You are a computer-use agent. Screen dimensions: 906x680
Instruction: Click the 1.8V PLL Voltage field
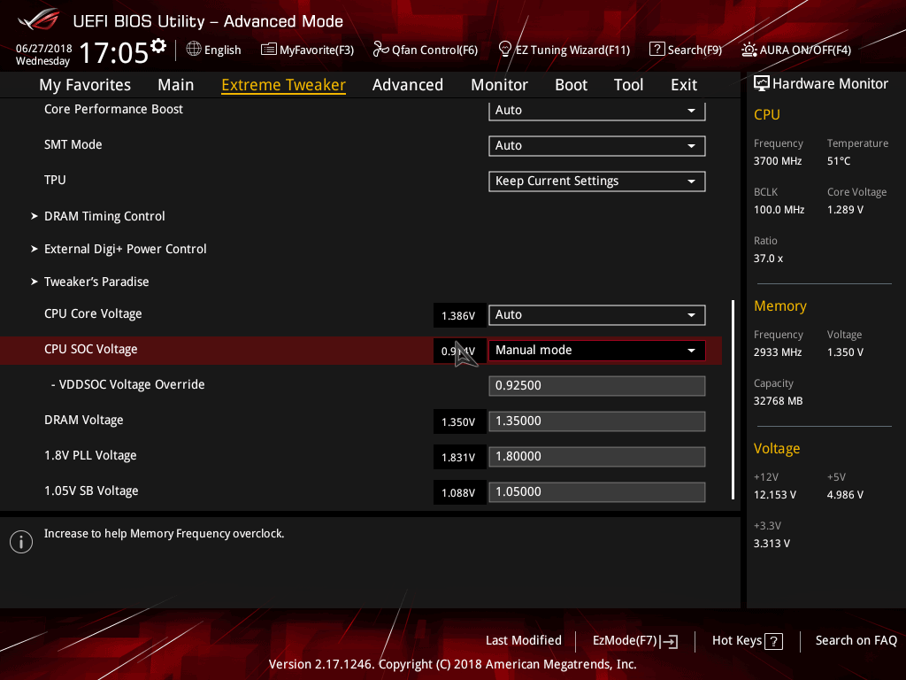(x=597, y=456)
